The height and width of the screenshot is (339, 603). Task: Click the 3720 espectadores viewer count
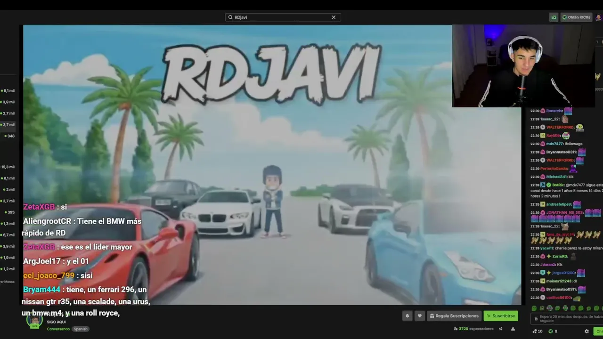[473, 329]
